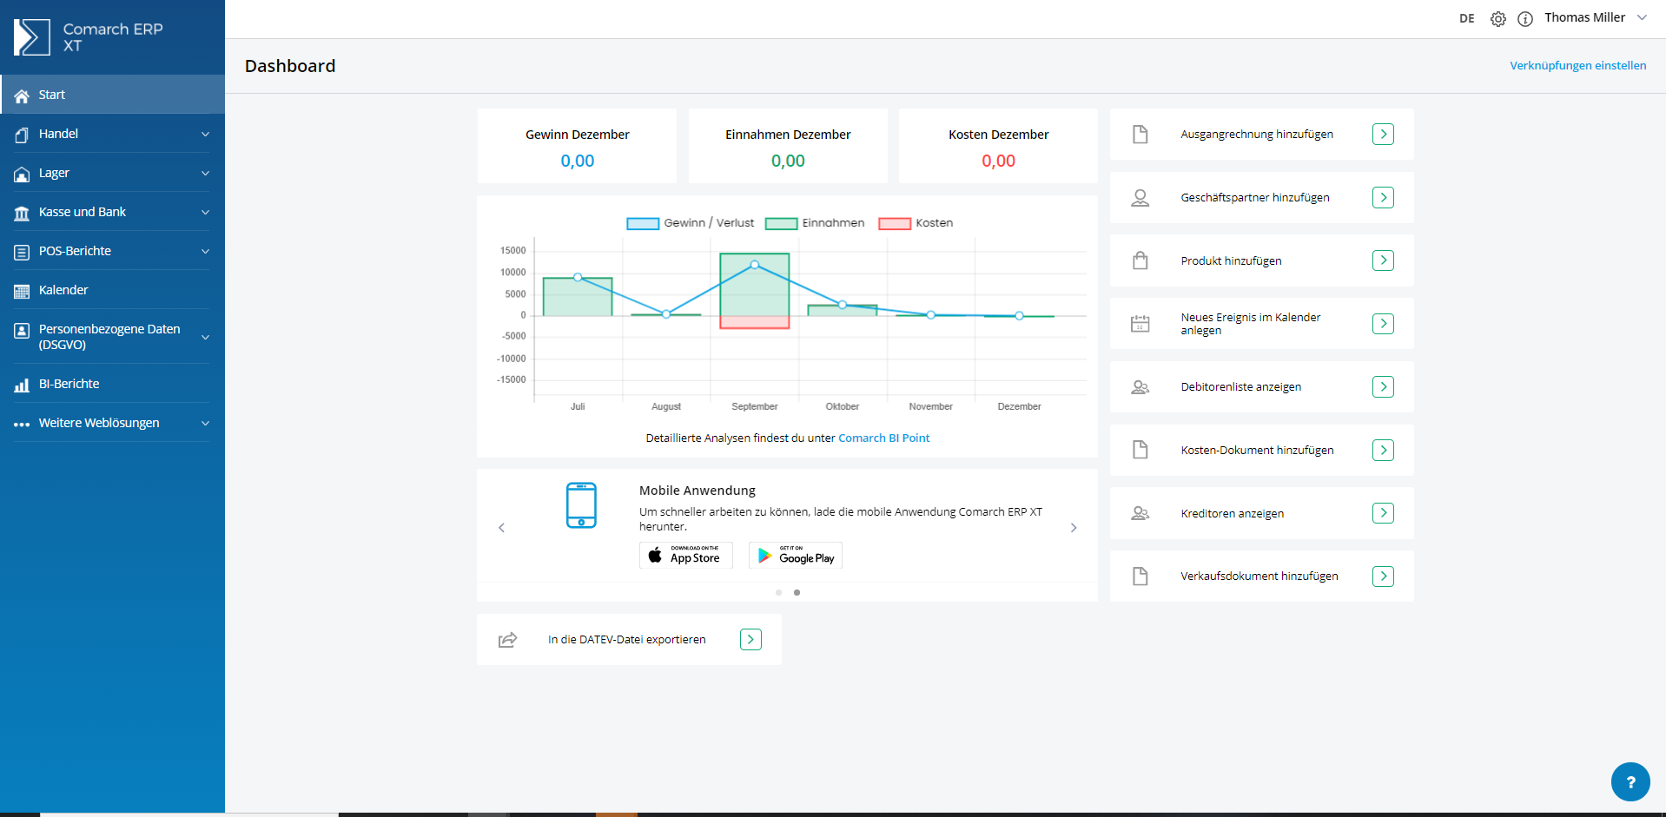Select the first carousel pagination dot
The image size is (1666, 817).
tap(778, 593)
